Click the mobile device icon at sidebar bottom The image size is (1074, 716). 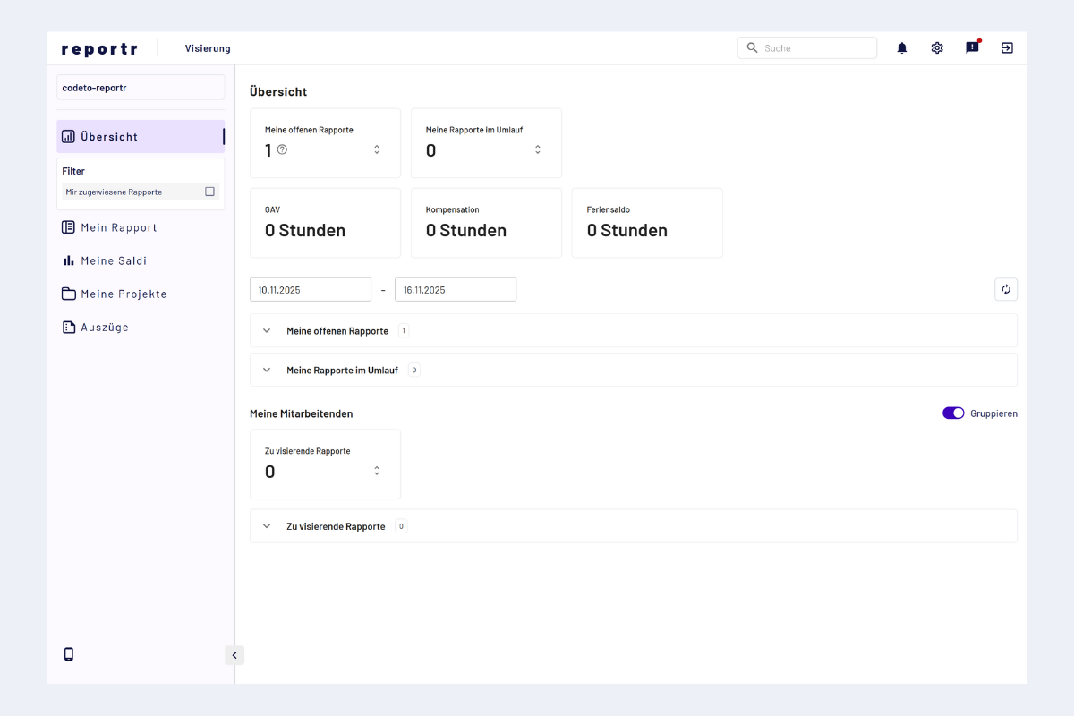point(69,654)
